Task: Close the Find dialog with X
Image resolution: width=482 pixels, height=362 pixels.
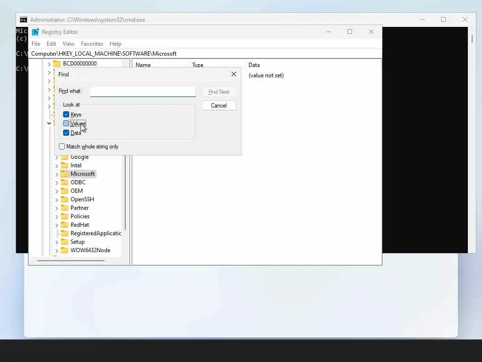Action: point(234,74)
